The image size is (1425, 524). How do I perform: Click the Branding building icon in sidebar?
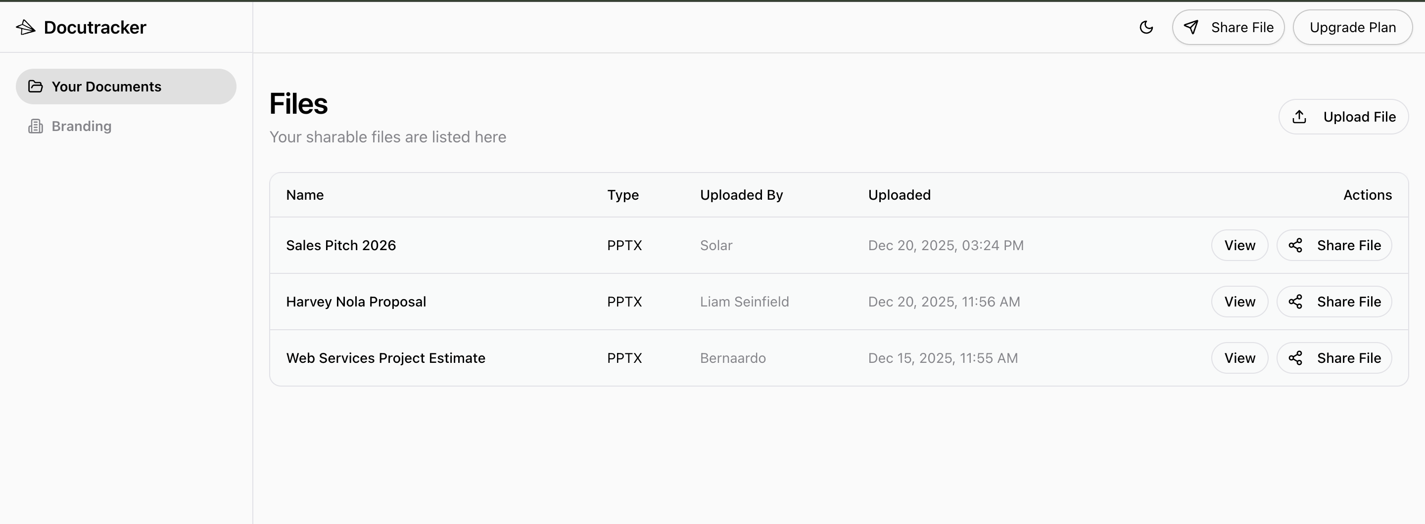[x=36, y=126]
